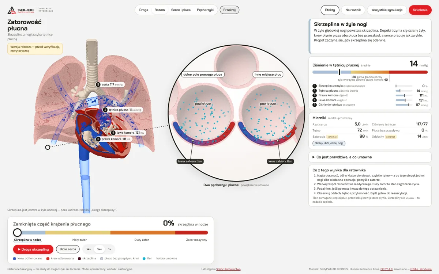Toggle the Bicie serca heartbeat button
The image size is (439, 274).
point(68,249)
